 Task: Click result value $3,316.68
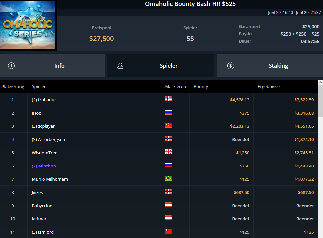pyautogui.click(x=304, y=113)
